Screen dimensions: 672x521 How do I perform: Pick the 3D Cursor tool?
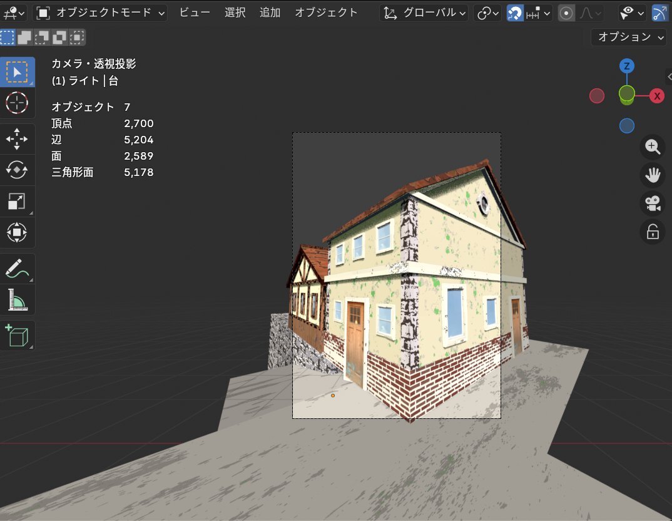(x=17, y=103)
